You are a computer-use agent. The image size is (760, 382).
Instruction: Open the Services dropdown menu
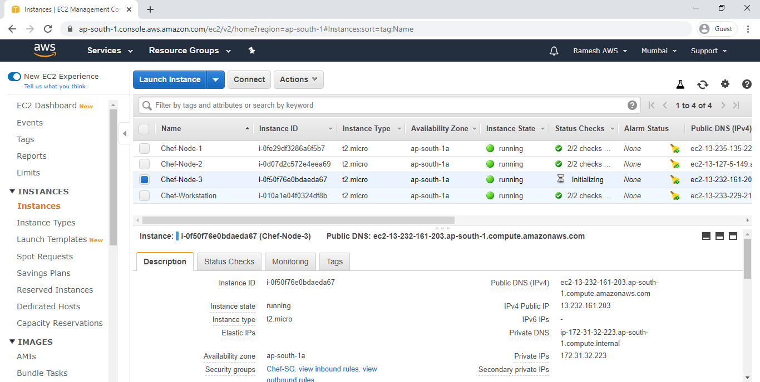pos(110,51)
